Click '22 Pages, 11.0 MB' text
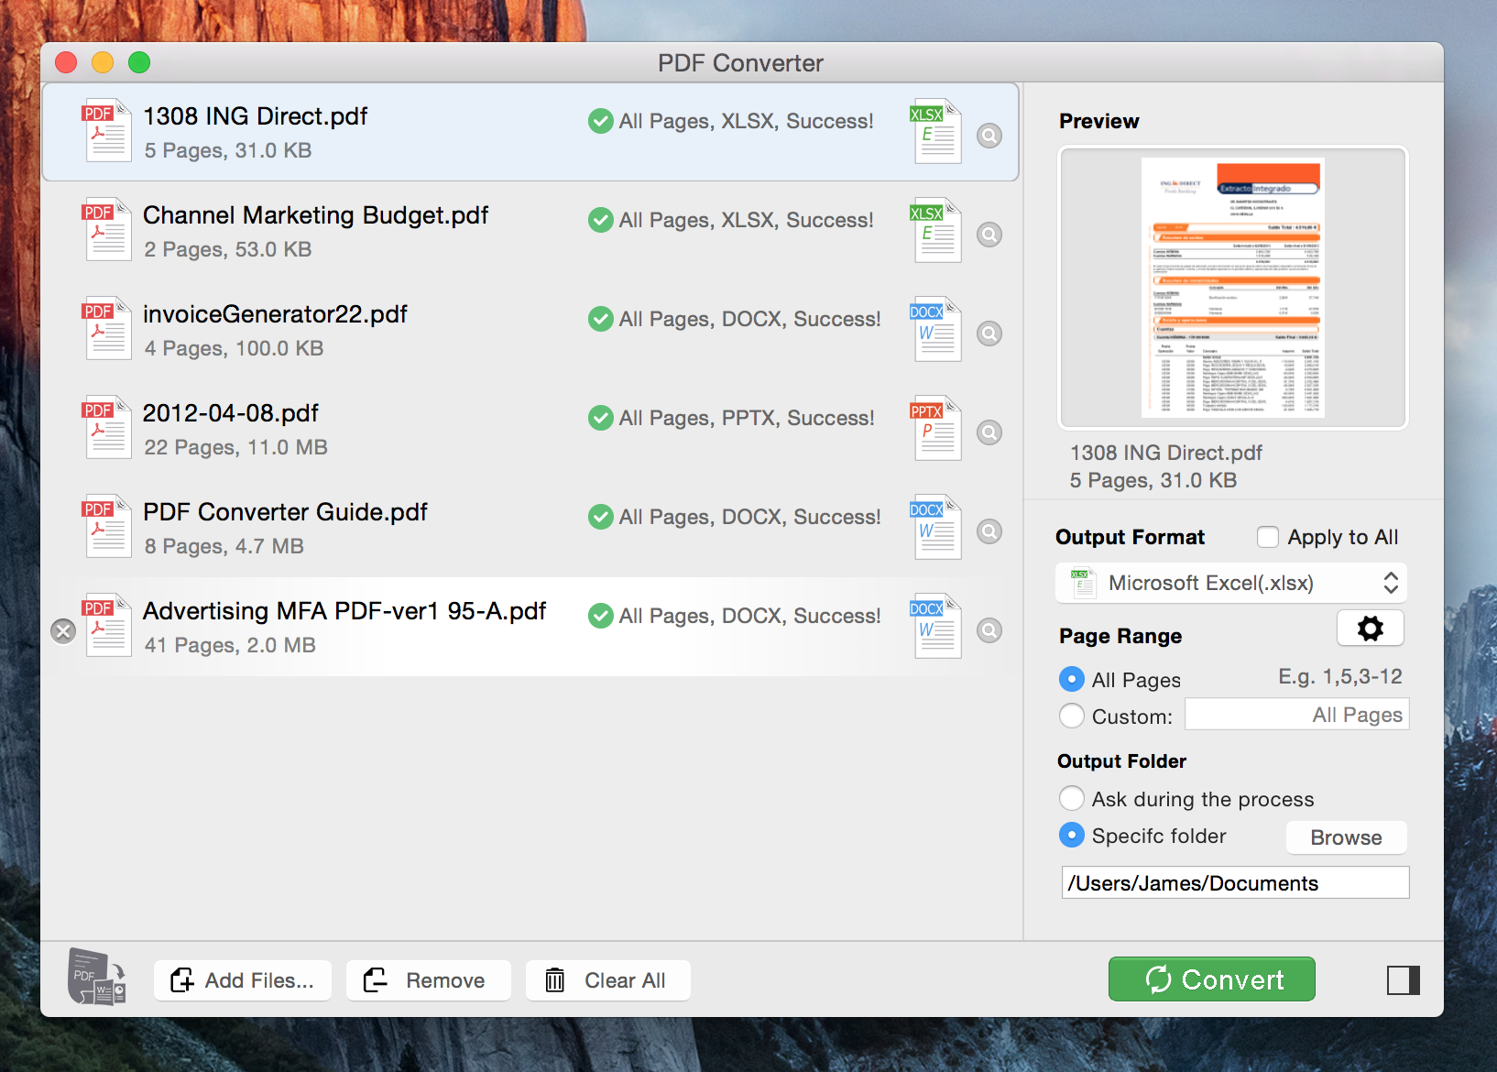1497x1072 pixels. [235, 447]
